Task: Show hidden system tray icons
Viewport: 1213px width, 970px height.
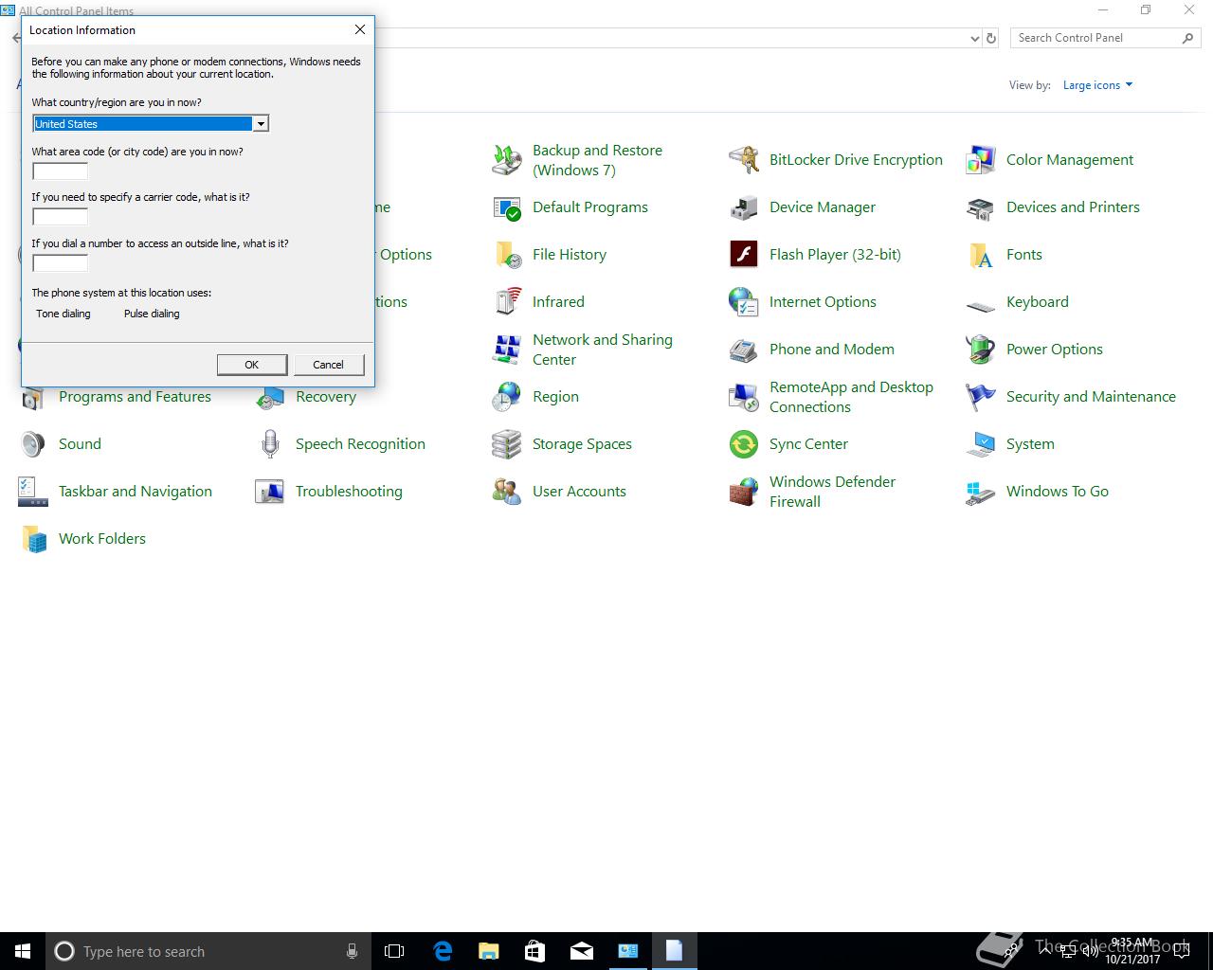Action: pos(1045,951)
